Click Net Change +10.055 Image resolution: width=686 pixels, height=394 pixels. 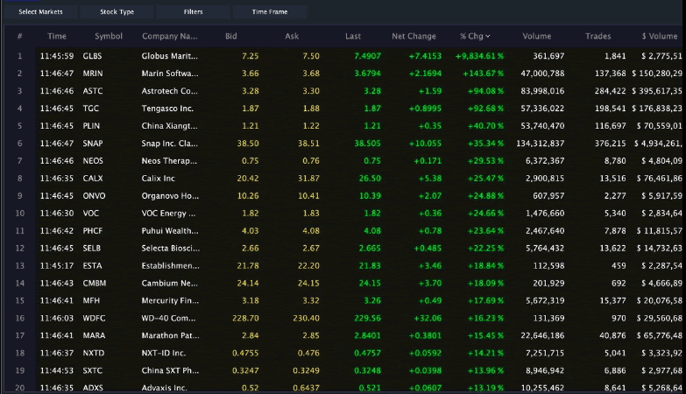tap(425, 144)
